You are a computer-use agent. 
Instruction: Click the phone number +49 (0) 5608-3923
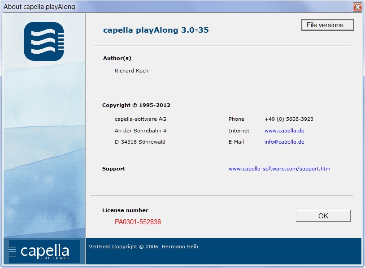pos(289,119)
